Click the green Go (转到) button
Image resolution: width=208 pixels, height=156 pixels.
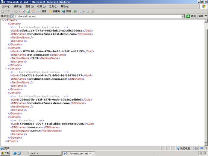coord(191,16)
